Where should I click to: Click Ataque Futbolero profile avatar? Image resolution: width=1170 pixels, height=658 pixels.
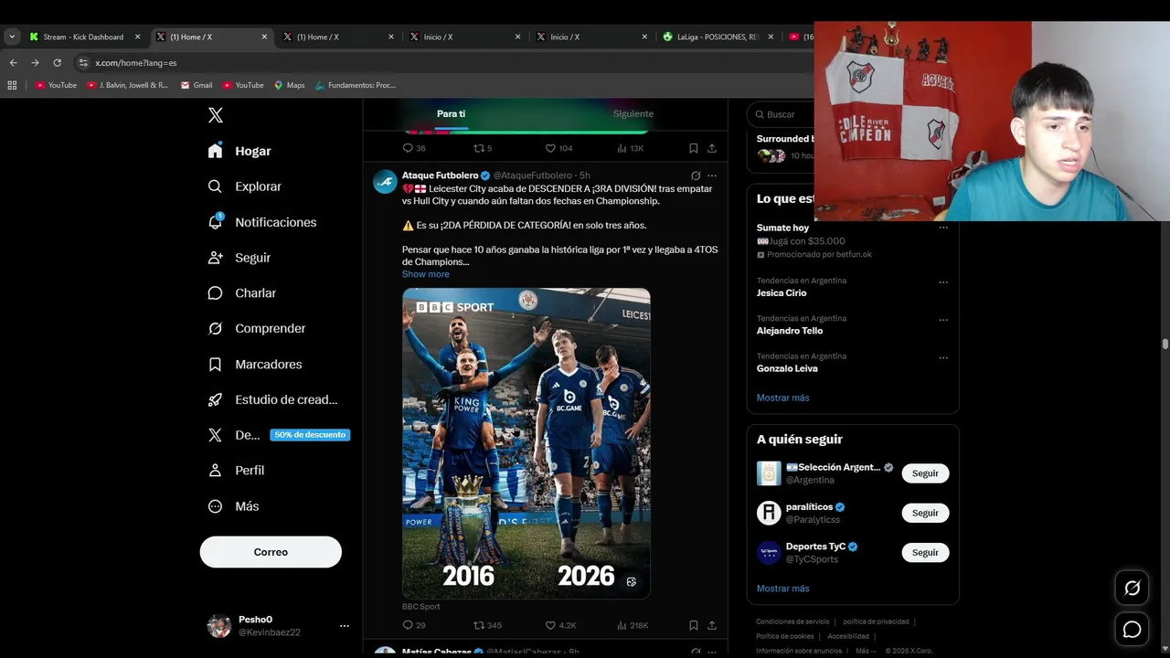pyautogui.click(x=385, y=181)
